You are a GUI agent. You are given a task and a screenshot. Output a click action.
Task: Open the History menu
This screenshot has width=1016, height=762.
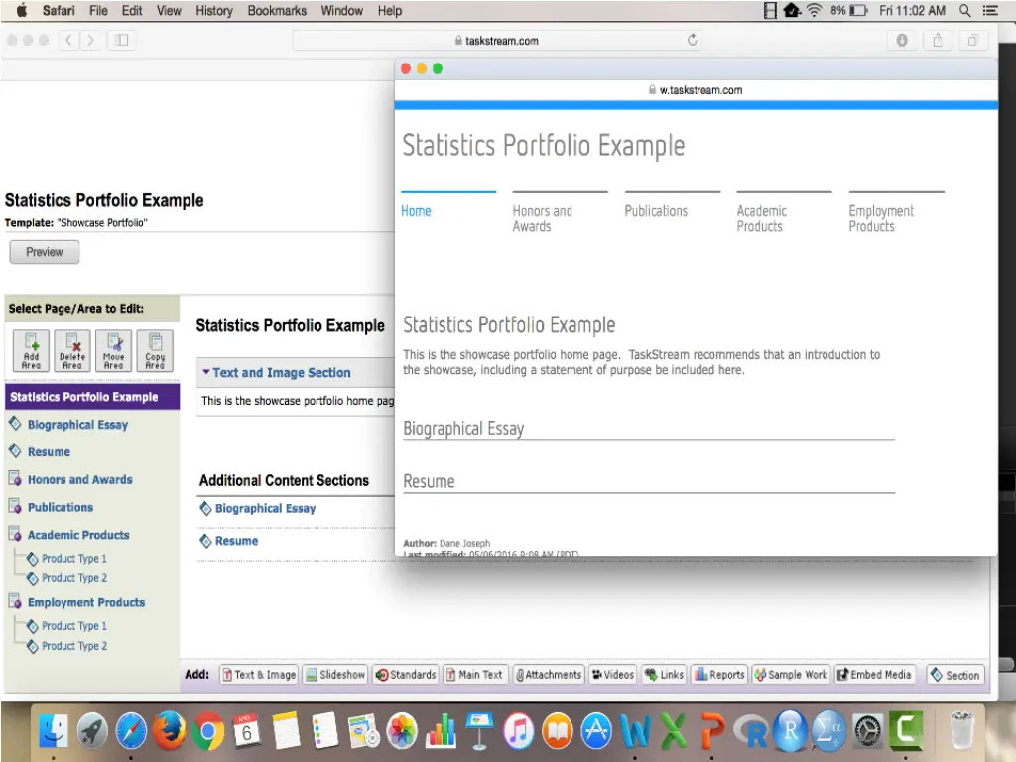coord(214,10)
